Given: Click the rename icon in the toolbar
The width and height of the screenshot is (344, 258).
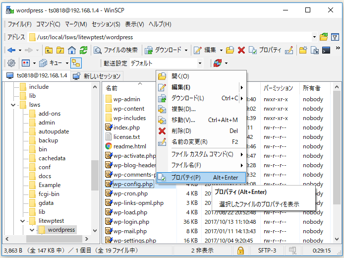Looking at the screenshot, I should click(x=289, y=50).
